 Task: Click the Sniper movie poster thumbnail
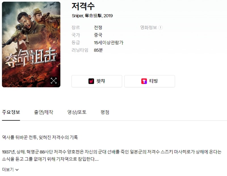tap(31, 44)
